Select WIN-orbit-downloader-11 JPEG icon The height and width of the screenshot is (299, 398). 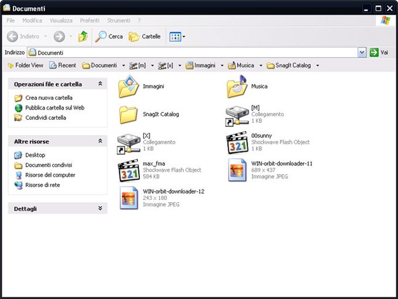point(237,170)
